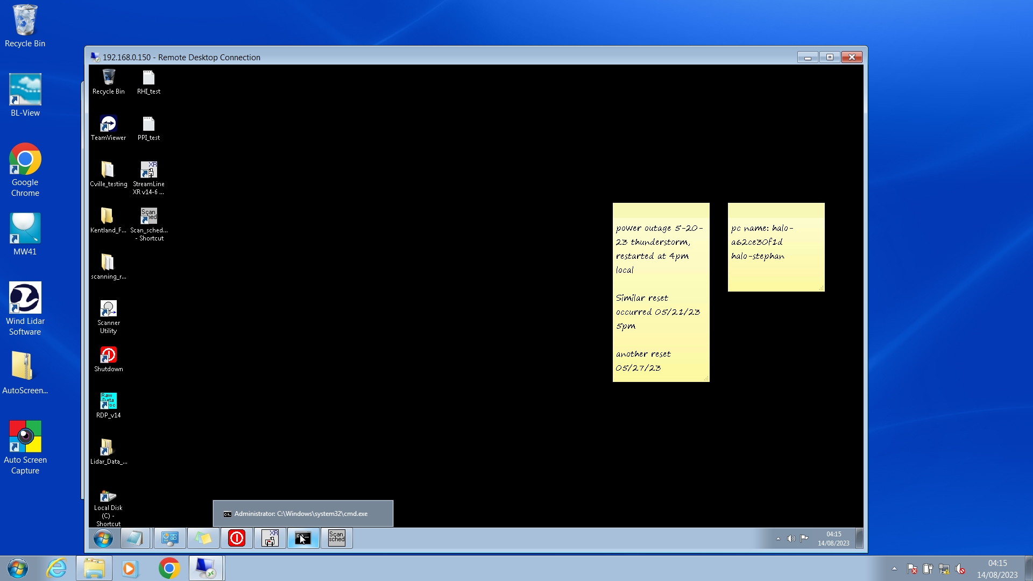Image resolution: width=1033 pixels, height=581 pixels.
Task: Open the Auto Screen Capture shortcut
Action: [x=25, y=437]
